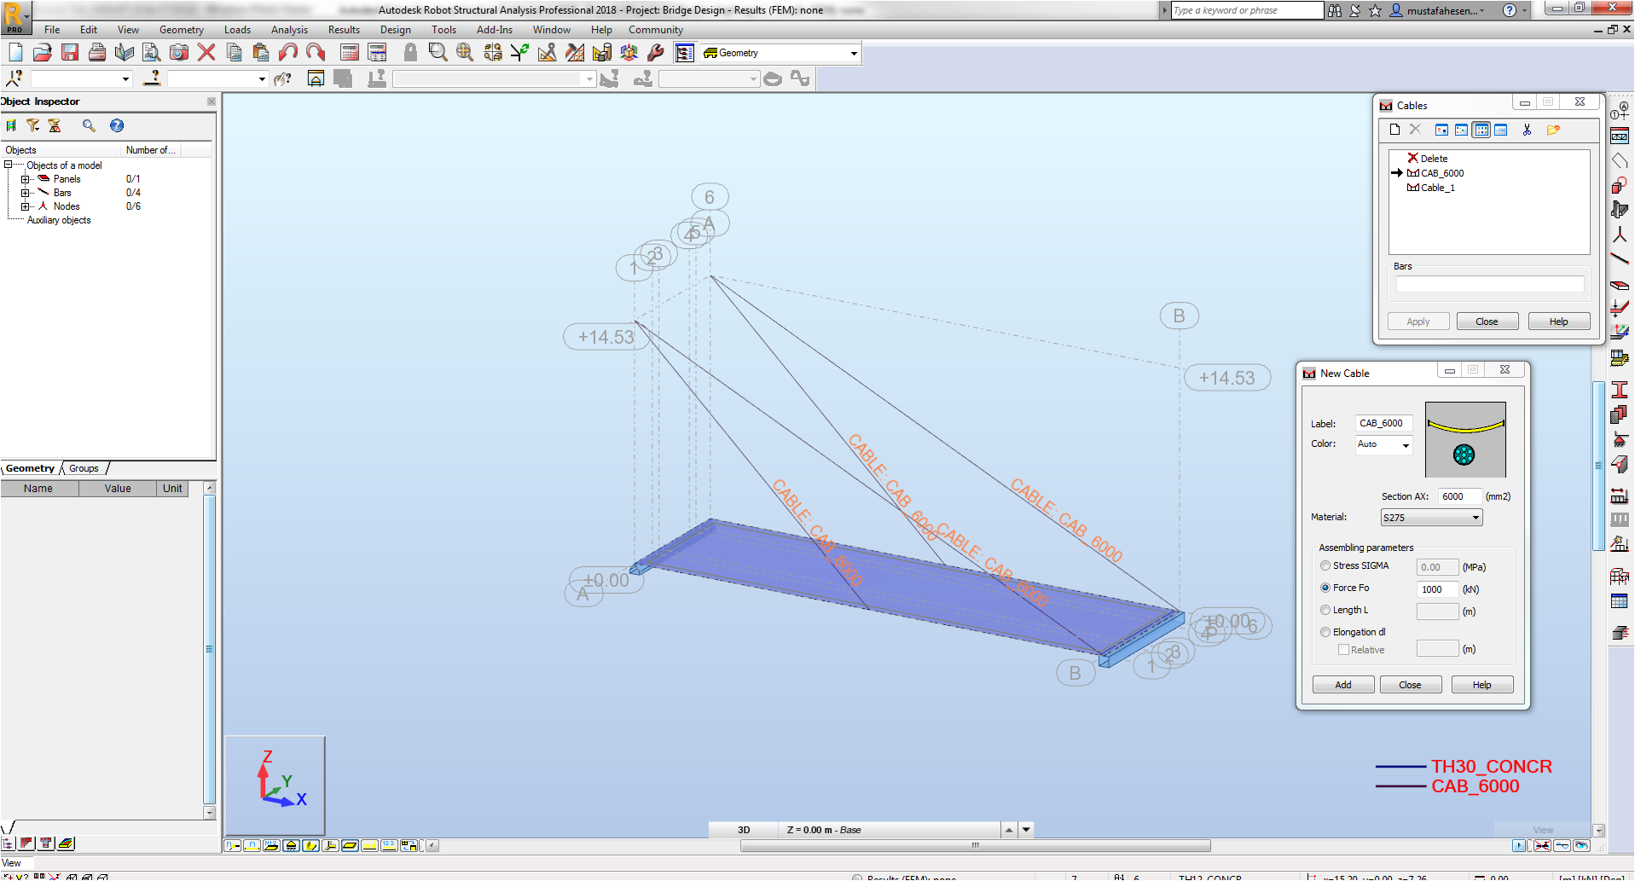Select the Force Fo radio button

tap(1325, 588)
